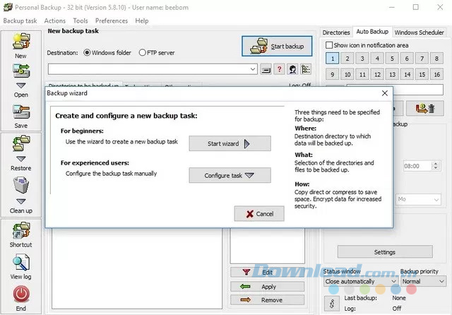Open the Backup task menu
This screenshot has height=315, width=452.
click(x=20, y=20)
